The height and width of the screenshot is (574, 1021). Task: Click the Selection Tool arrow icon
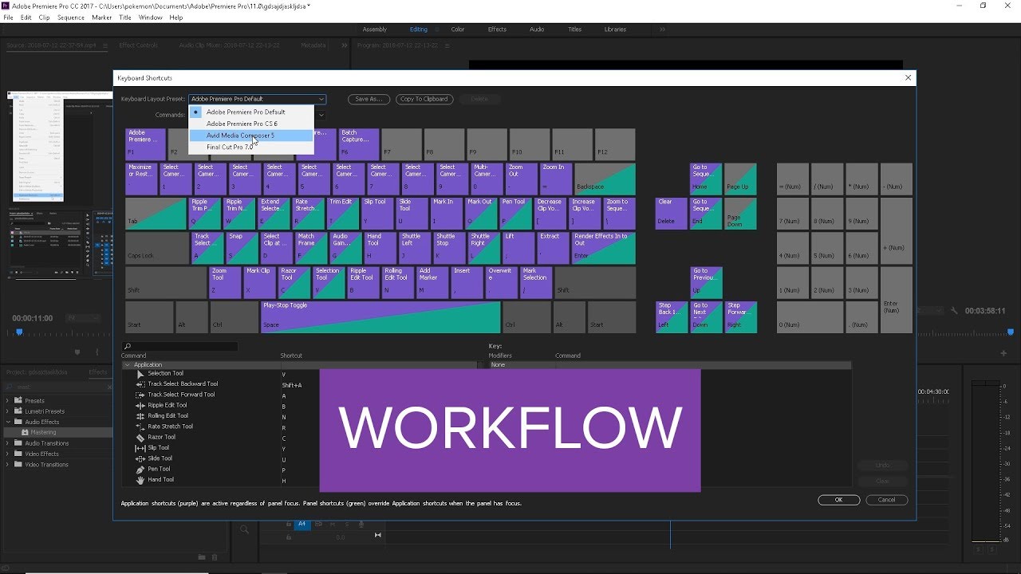[x=140, y=373]
